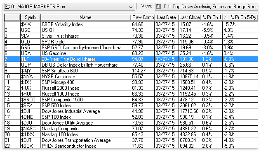Image resolution: width=261 pixels, height=151 pixels.
Task: Sort by the Name column header
Action: [x=85, y=17]
